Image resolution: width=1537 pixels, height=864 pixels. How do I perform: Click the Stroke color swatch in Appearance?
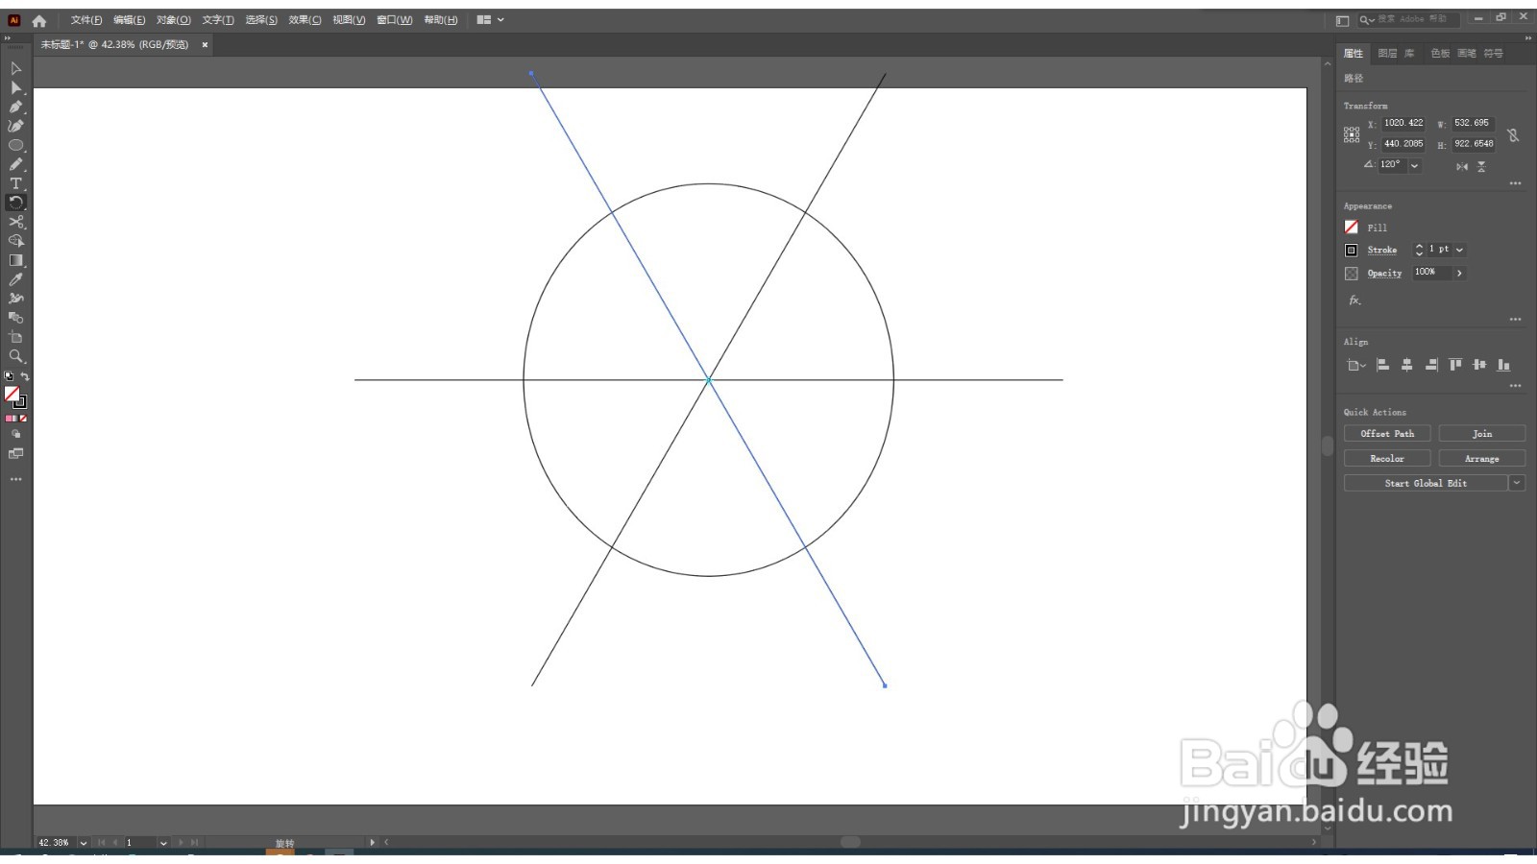pos(1352,250)
